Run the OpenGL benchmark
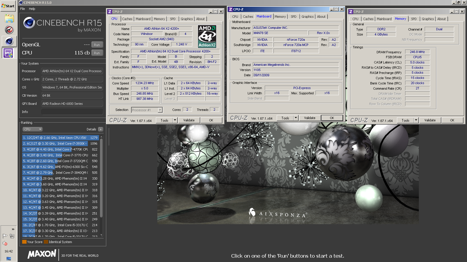The height and width of the screenshot is (262, 467). (97, 45)
